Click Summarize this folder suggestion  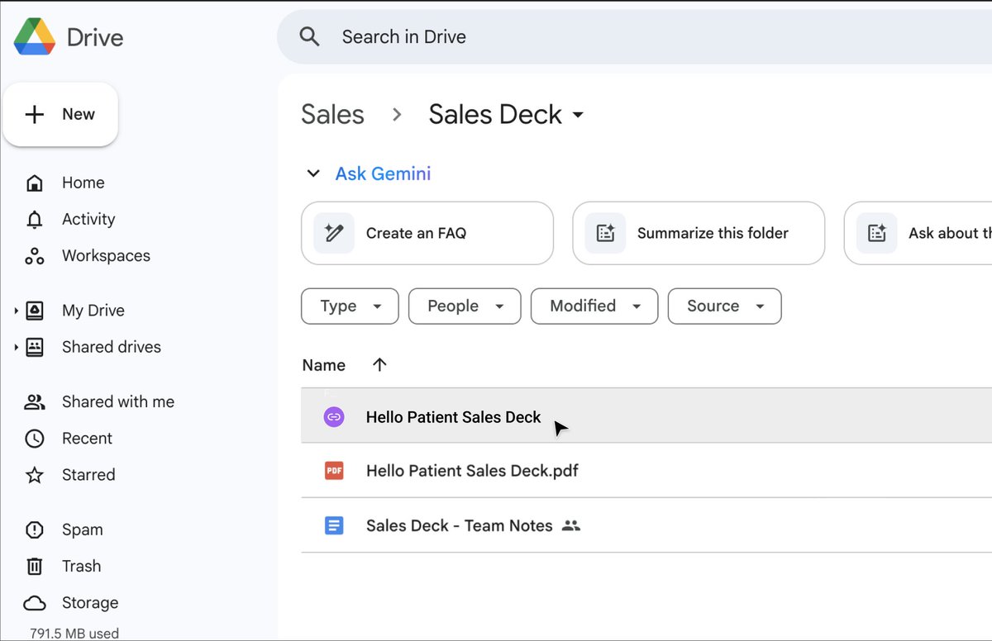pyautogui.click(x=698, y=234)
